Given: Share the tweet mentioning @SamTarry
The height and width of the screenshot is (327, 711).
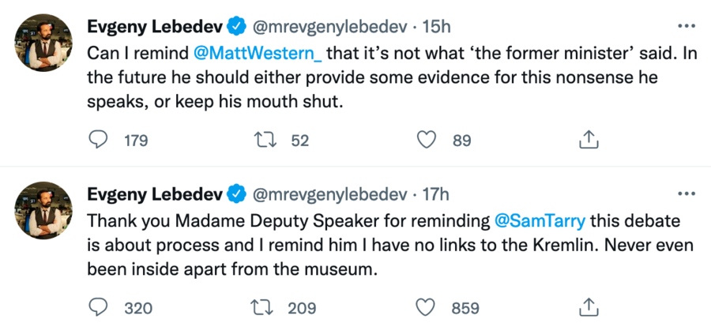Looking at the screenshot, I should [587, 306].
